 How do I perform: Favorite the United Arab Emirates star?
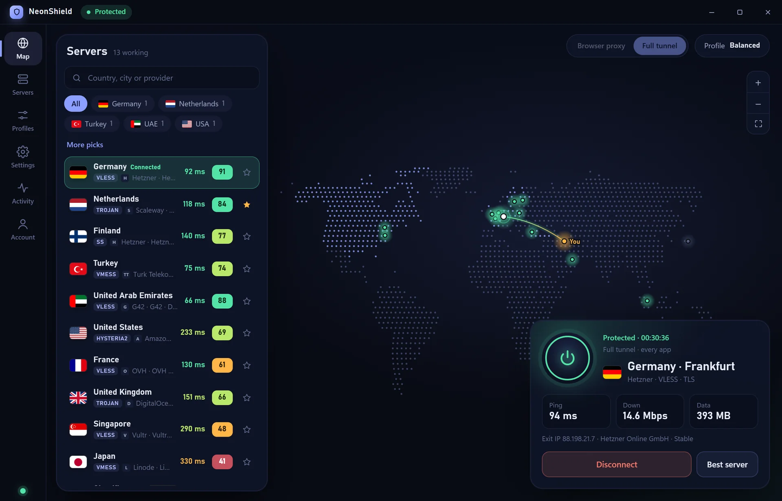[x=247, y=301]
